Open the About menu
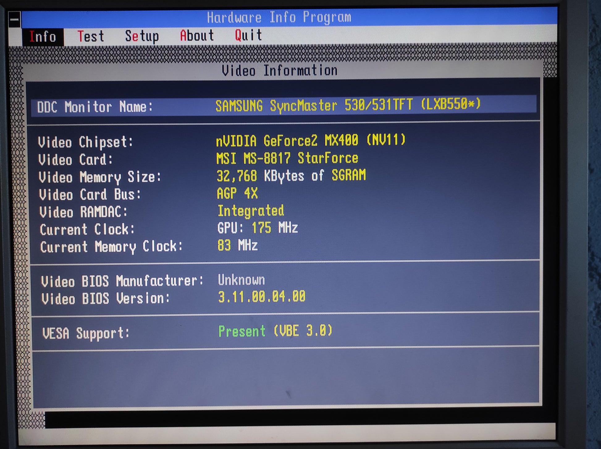This screenshot has width=601, height=449. [x=197, y=36]
